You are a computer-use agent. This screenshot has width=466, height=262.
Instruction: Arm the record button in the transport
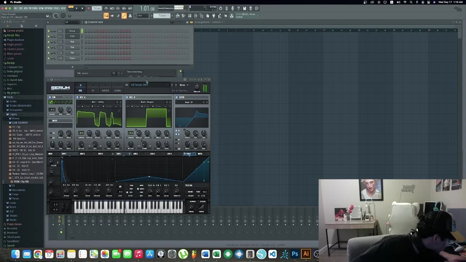[x=88, y=8]
